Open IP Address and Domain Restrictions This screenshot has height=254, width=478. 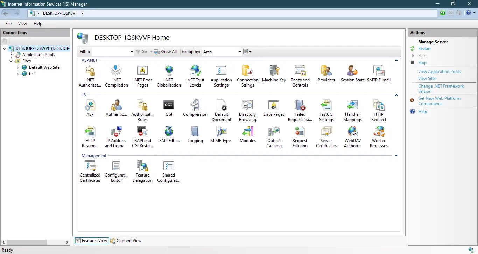coord(116,137)
